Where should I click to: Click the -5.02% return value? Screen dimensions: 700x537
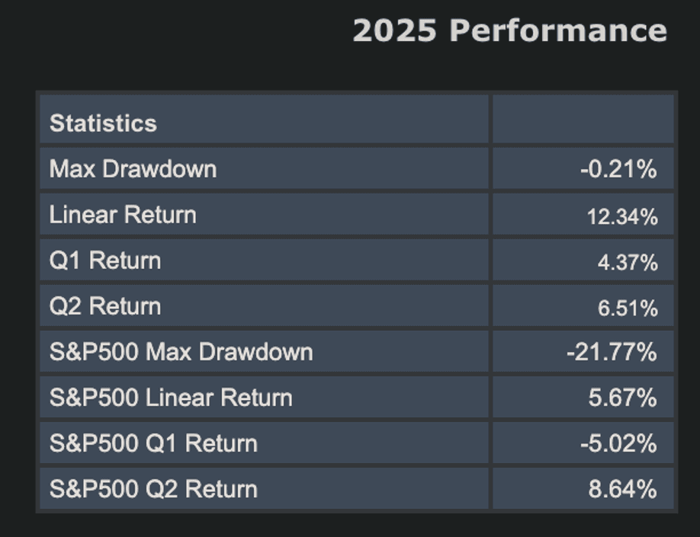pos(618,444)
